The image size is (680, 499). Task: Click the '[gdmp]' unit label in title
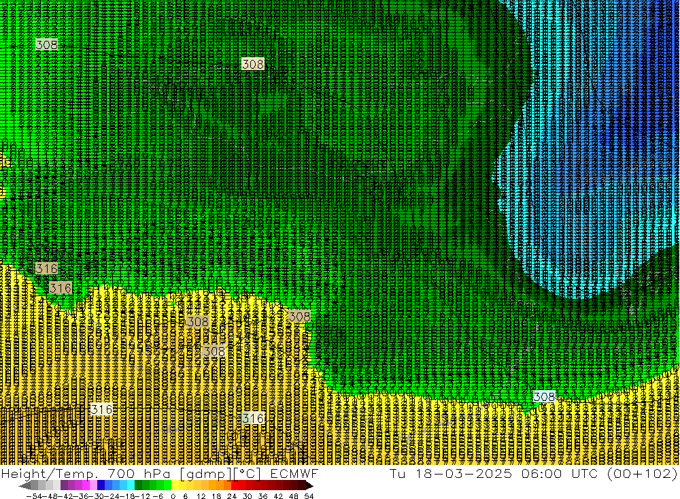coord(205,473)
